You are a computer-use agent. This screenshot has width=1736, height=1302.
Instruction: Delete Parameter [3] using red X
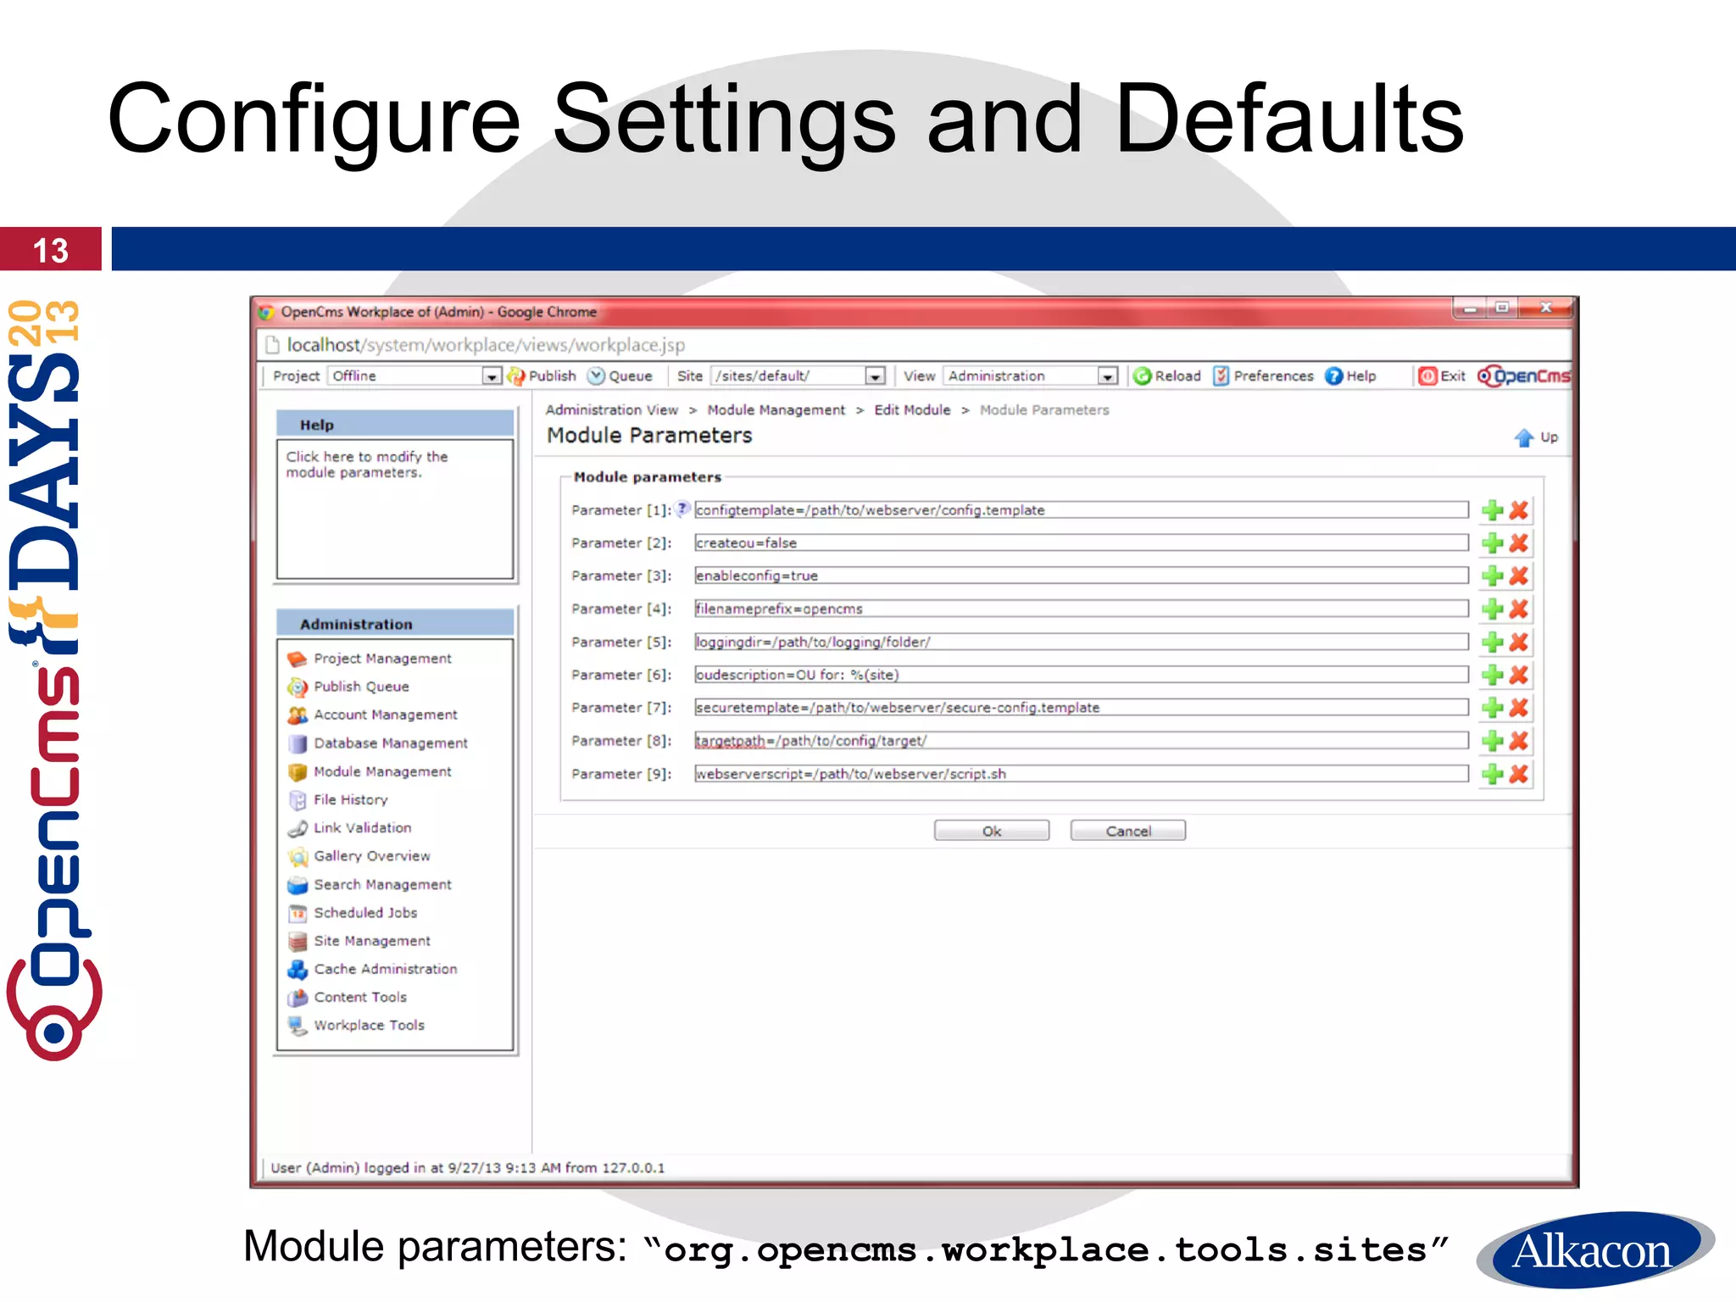(x=1519, y=576)
